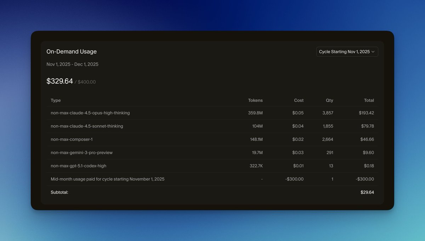Click the $29.64 subtotal amount

pos(367,192)
